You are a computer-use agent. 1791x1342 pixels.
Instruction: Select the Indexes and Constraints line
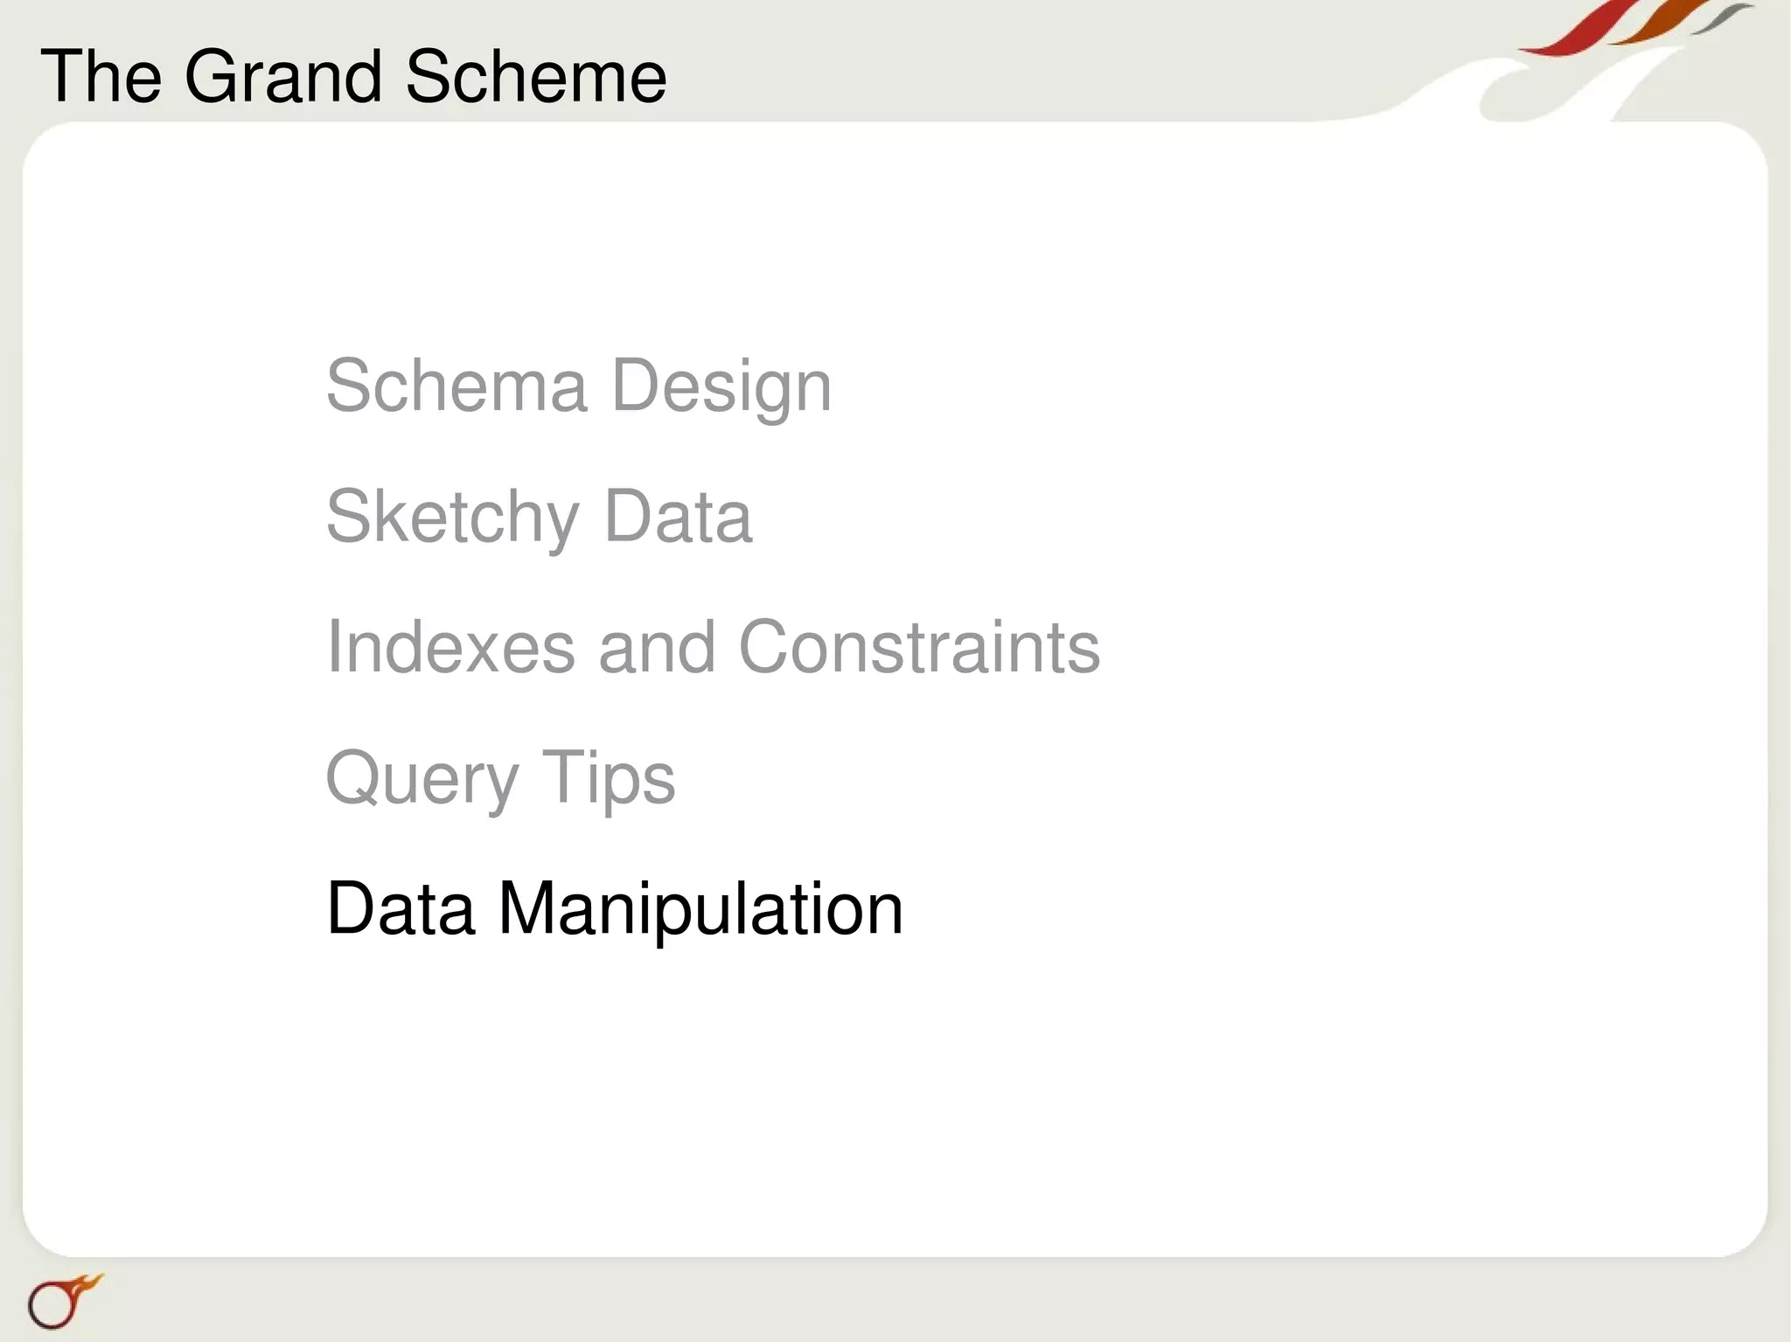click(x=712, y=647)
